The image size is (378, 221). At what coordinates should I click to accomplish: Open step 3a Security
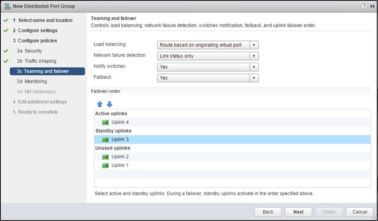pyautogui.click(x=29, y=51)
